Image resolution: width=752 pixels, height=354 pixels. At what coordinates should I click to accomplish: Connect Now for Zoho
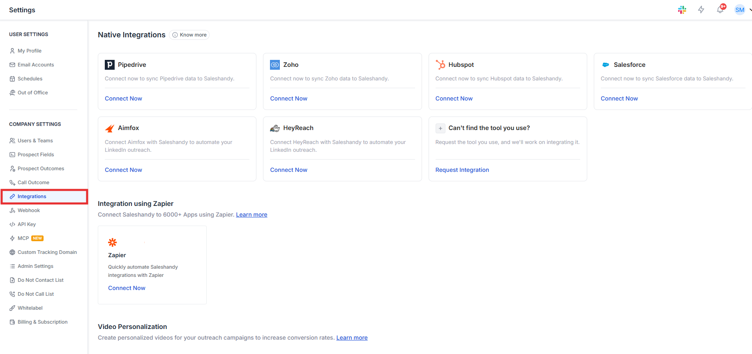tap(288, 98)
